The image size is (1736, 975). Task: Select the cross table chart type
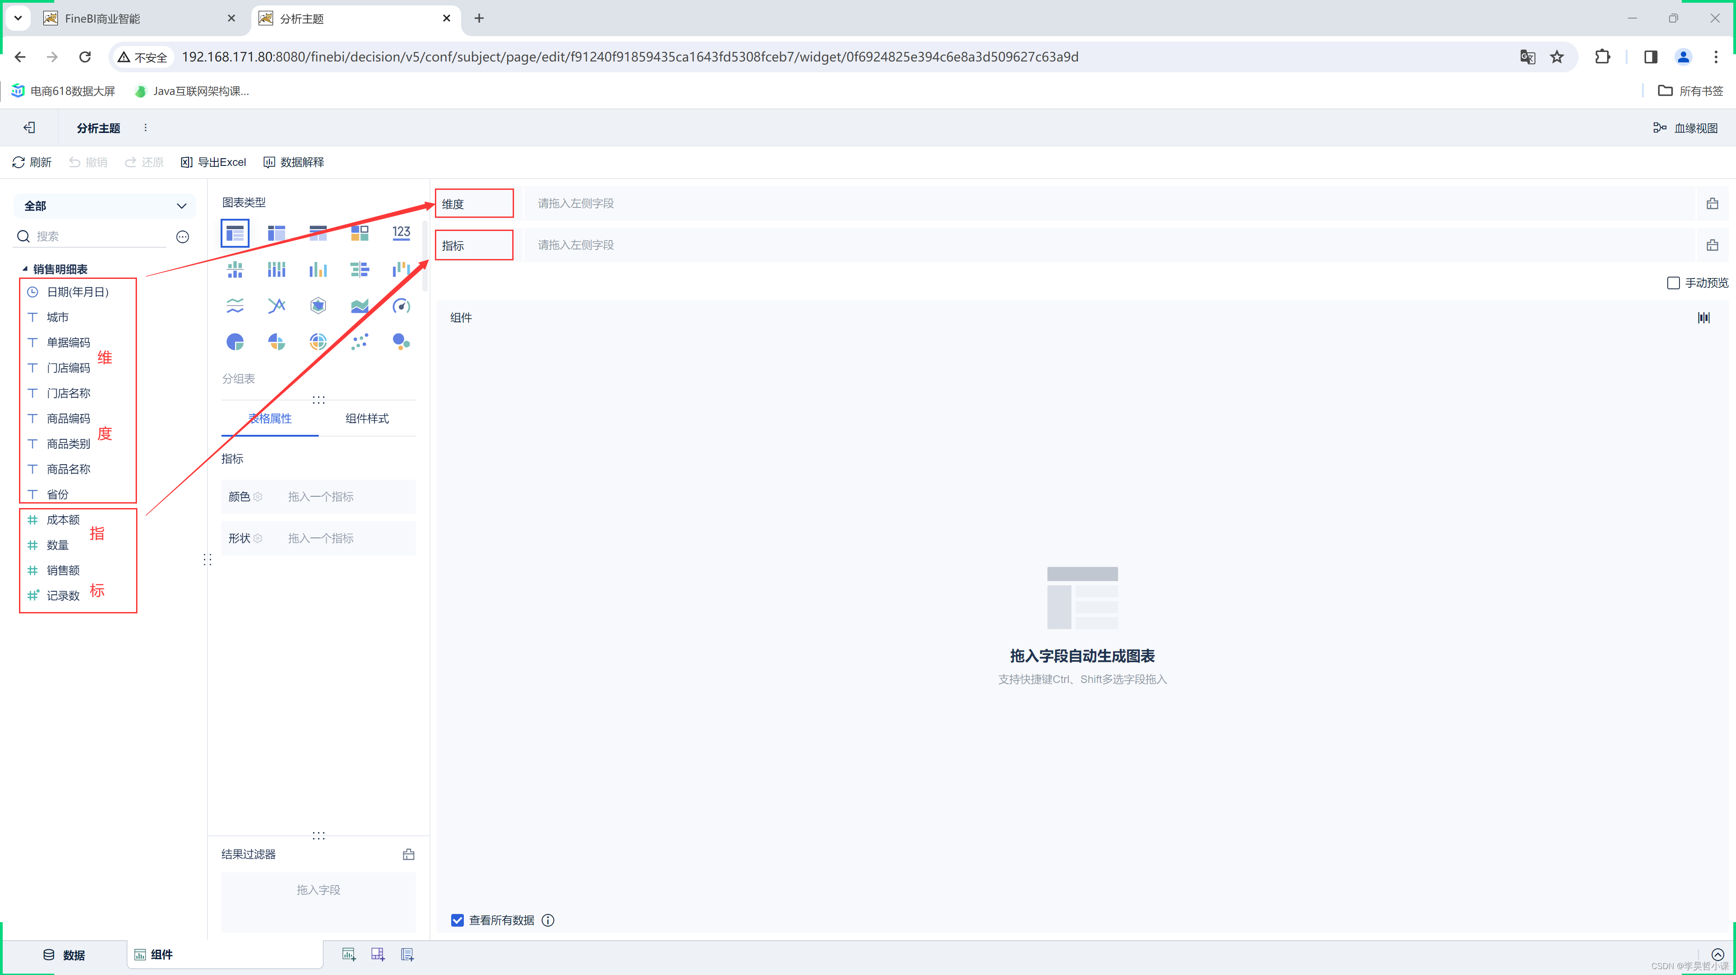pyautogui.click(x=276, y=233)
